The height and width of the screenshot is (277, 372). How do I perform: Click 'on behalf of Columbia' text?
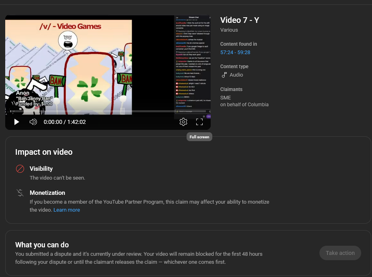tap(244, 105)
